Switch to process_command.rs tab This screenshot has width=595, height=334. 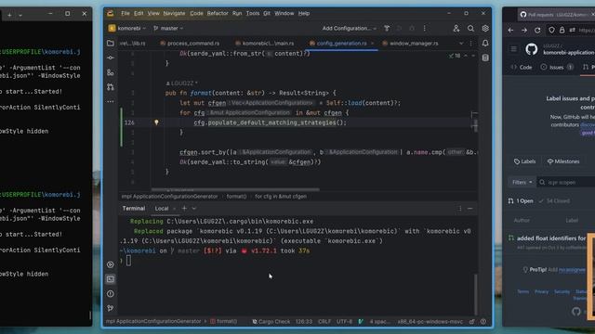point(190,44)
